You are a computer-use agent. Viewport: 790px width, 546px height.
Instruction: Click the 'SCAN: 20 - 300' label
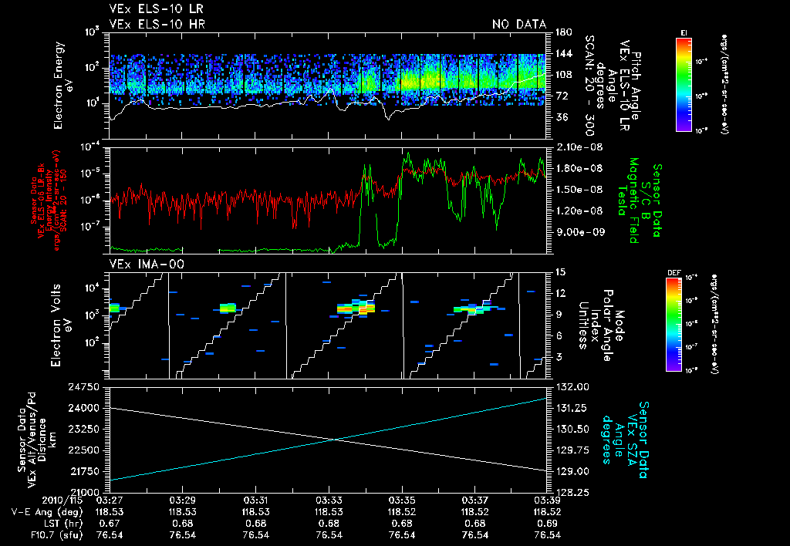590,86
